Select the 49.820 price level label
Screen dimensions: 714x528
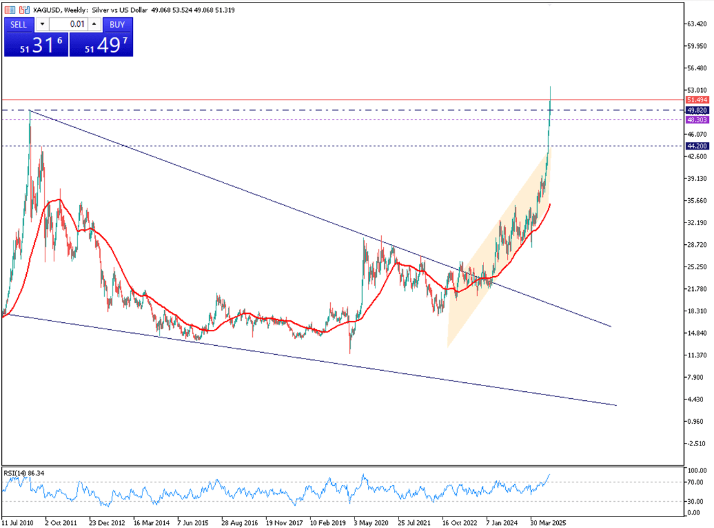[x=695, y=110]
